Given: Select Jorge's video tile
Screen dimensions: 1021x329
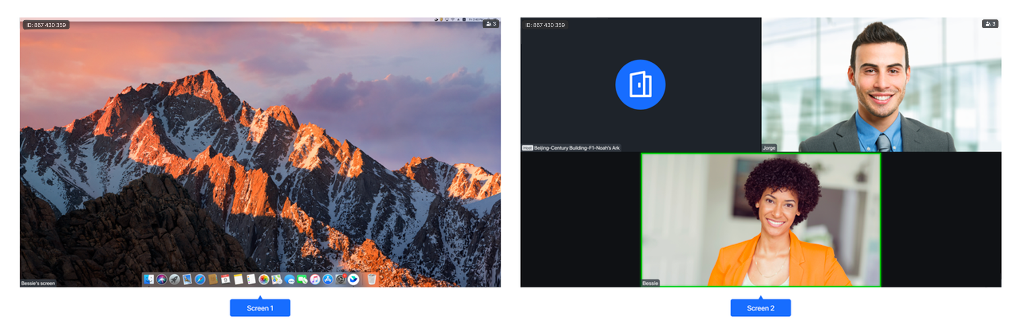Looking at the screenshot, I should pyautogui.click(x=881, y=85).
